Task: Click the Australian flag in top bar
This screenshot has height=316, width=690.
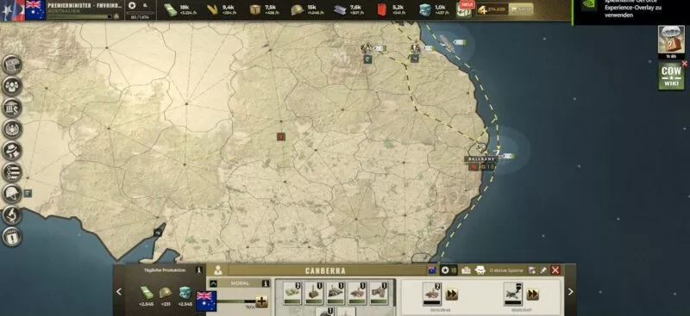Action: tap(35, 9)
